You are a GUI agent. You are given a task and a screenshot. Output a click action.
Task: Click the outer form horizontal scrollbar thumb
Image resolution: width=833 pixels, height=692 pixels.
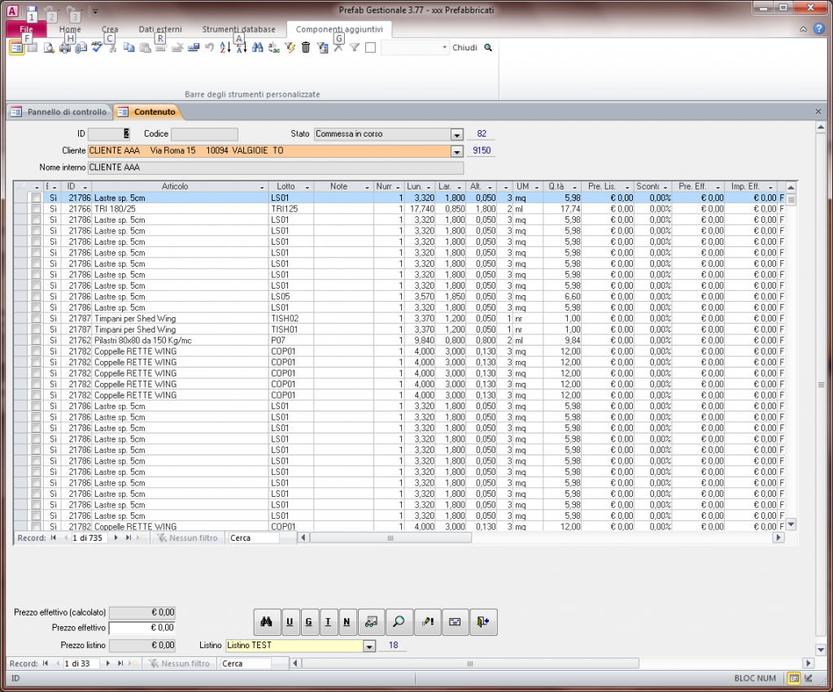(x=470, y=664)
